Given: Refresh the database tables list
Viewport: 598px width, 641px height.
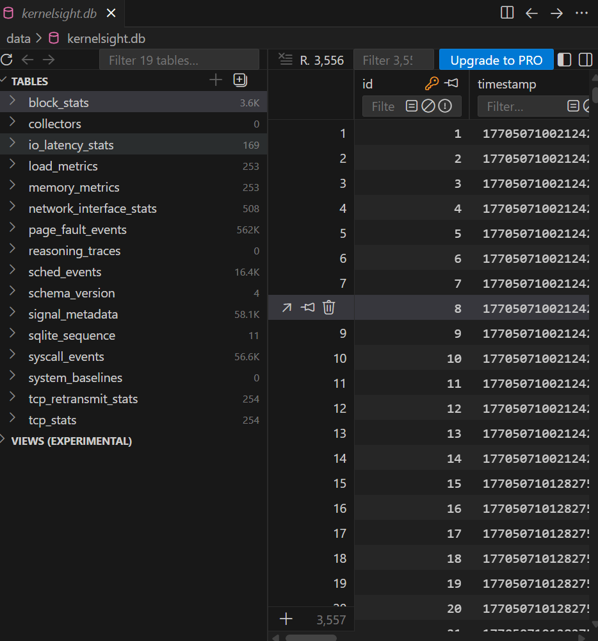Looking at the screenshot, I should click(6, 60).
